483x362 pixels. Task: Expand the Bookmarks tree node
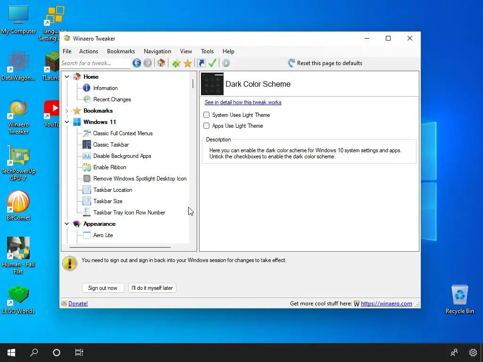tap(67, 111)
